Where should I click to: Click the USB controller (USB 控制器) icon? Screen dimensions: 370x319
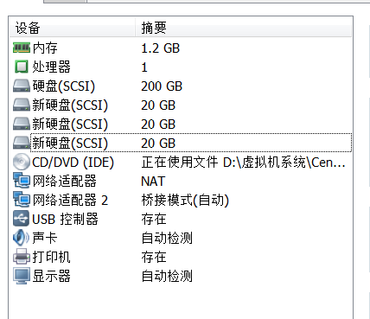[x=22, y=219]
